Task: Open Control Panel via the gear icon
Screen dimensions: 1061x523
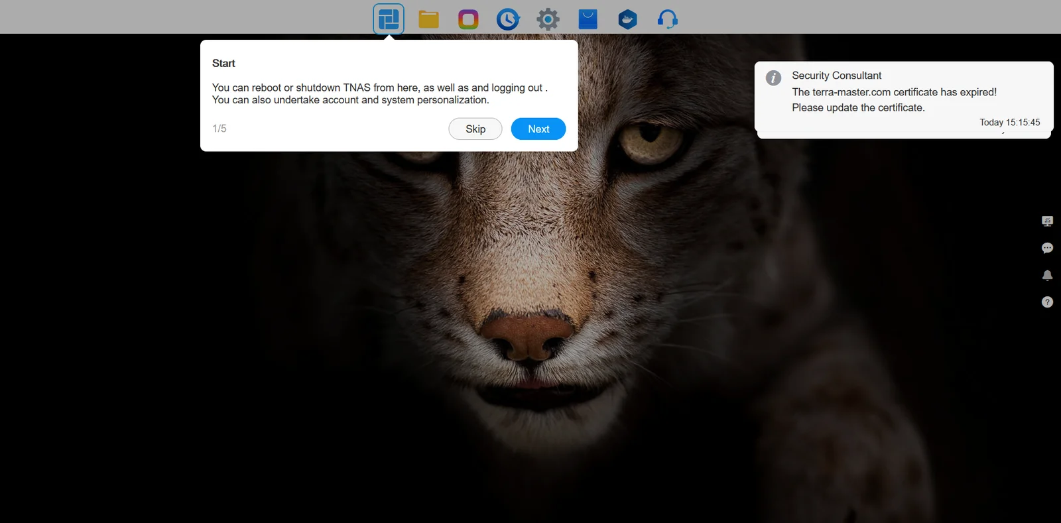Action: click(x=548, y=19)
